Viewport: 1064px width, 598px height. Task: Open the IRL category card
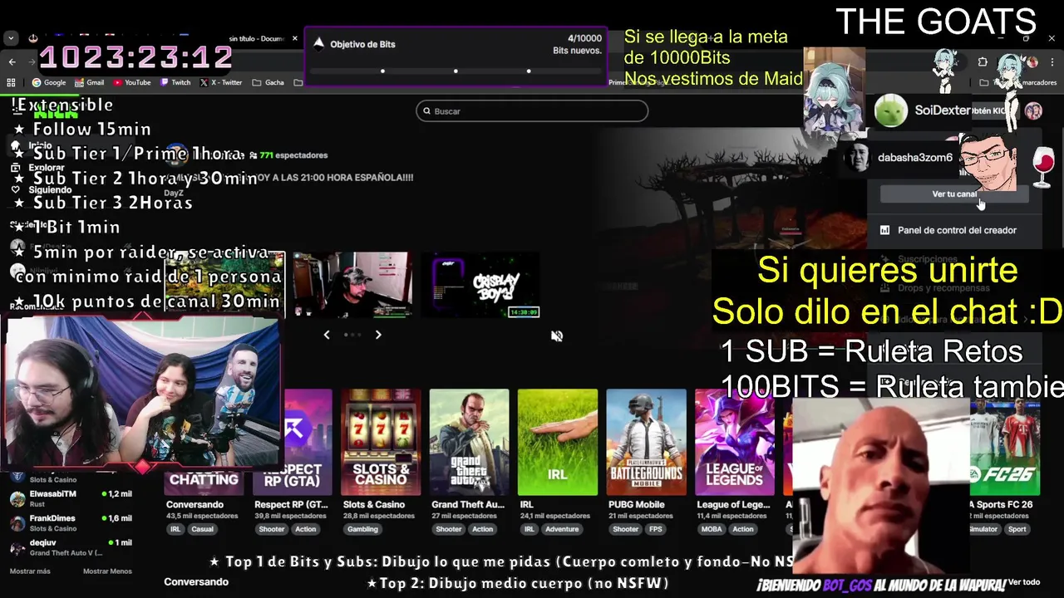click(558, 442)
